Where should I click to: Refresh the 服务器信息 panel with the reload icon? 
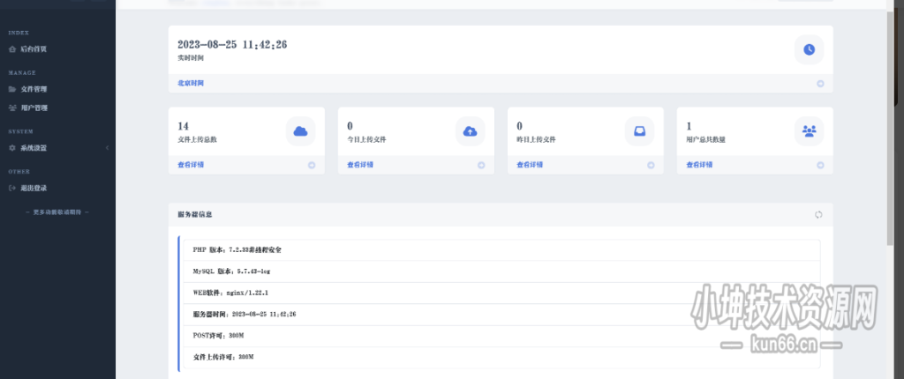click(x=818, y=214)
